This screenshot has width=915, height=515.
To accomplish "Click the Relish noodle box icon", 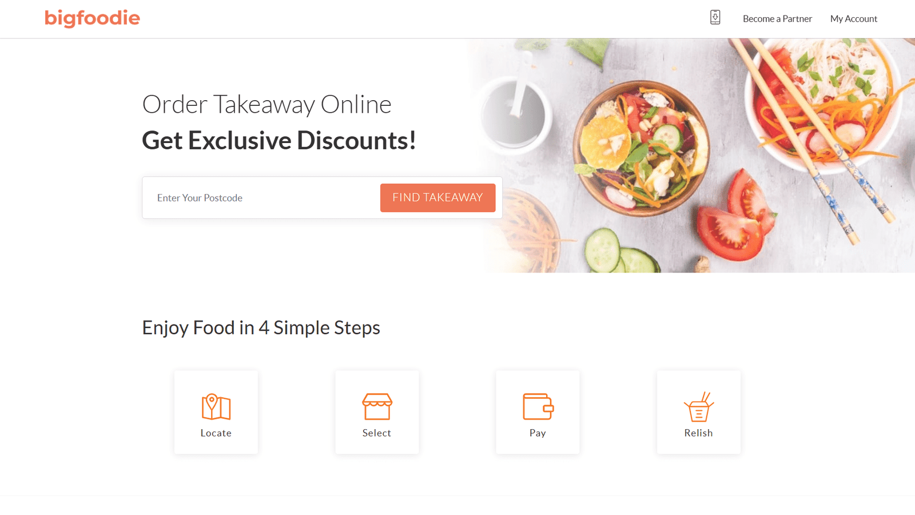I will [699, 407].
